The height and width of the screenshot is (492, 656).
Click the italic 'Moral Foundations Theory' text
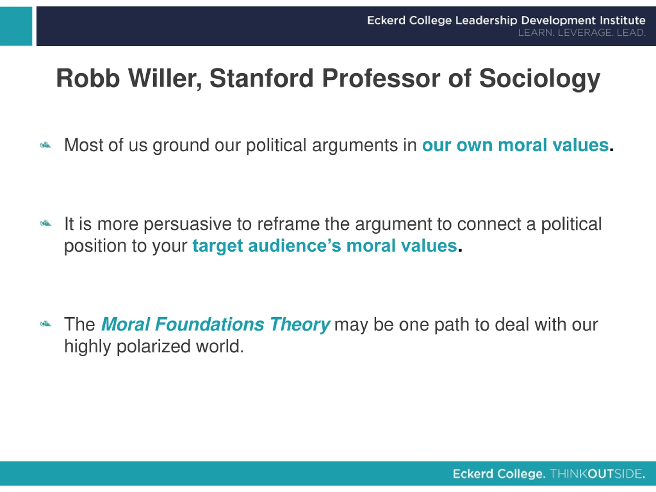click(216, 324)
